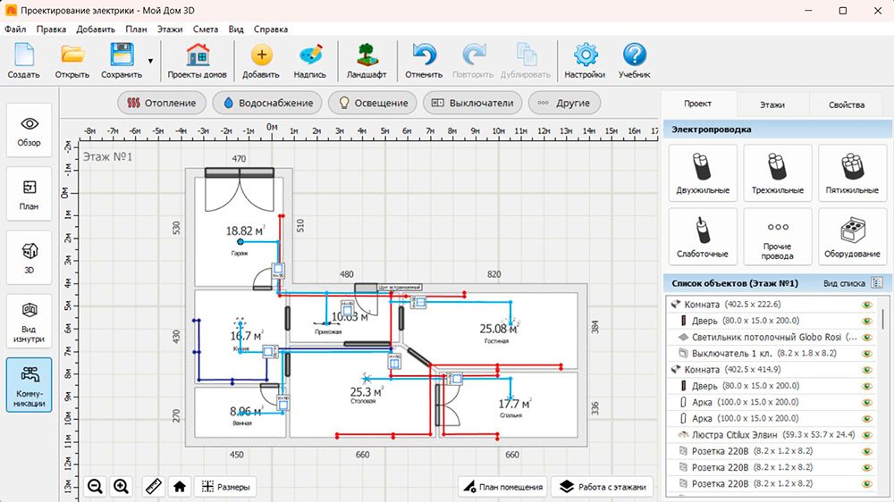The height and width of the screenshot is (502, 894).
Task: Click the Водоснабжение button
Action: [x=267, y=103]
